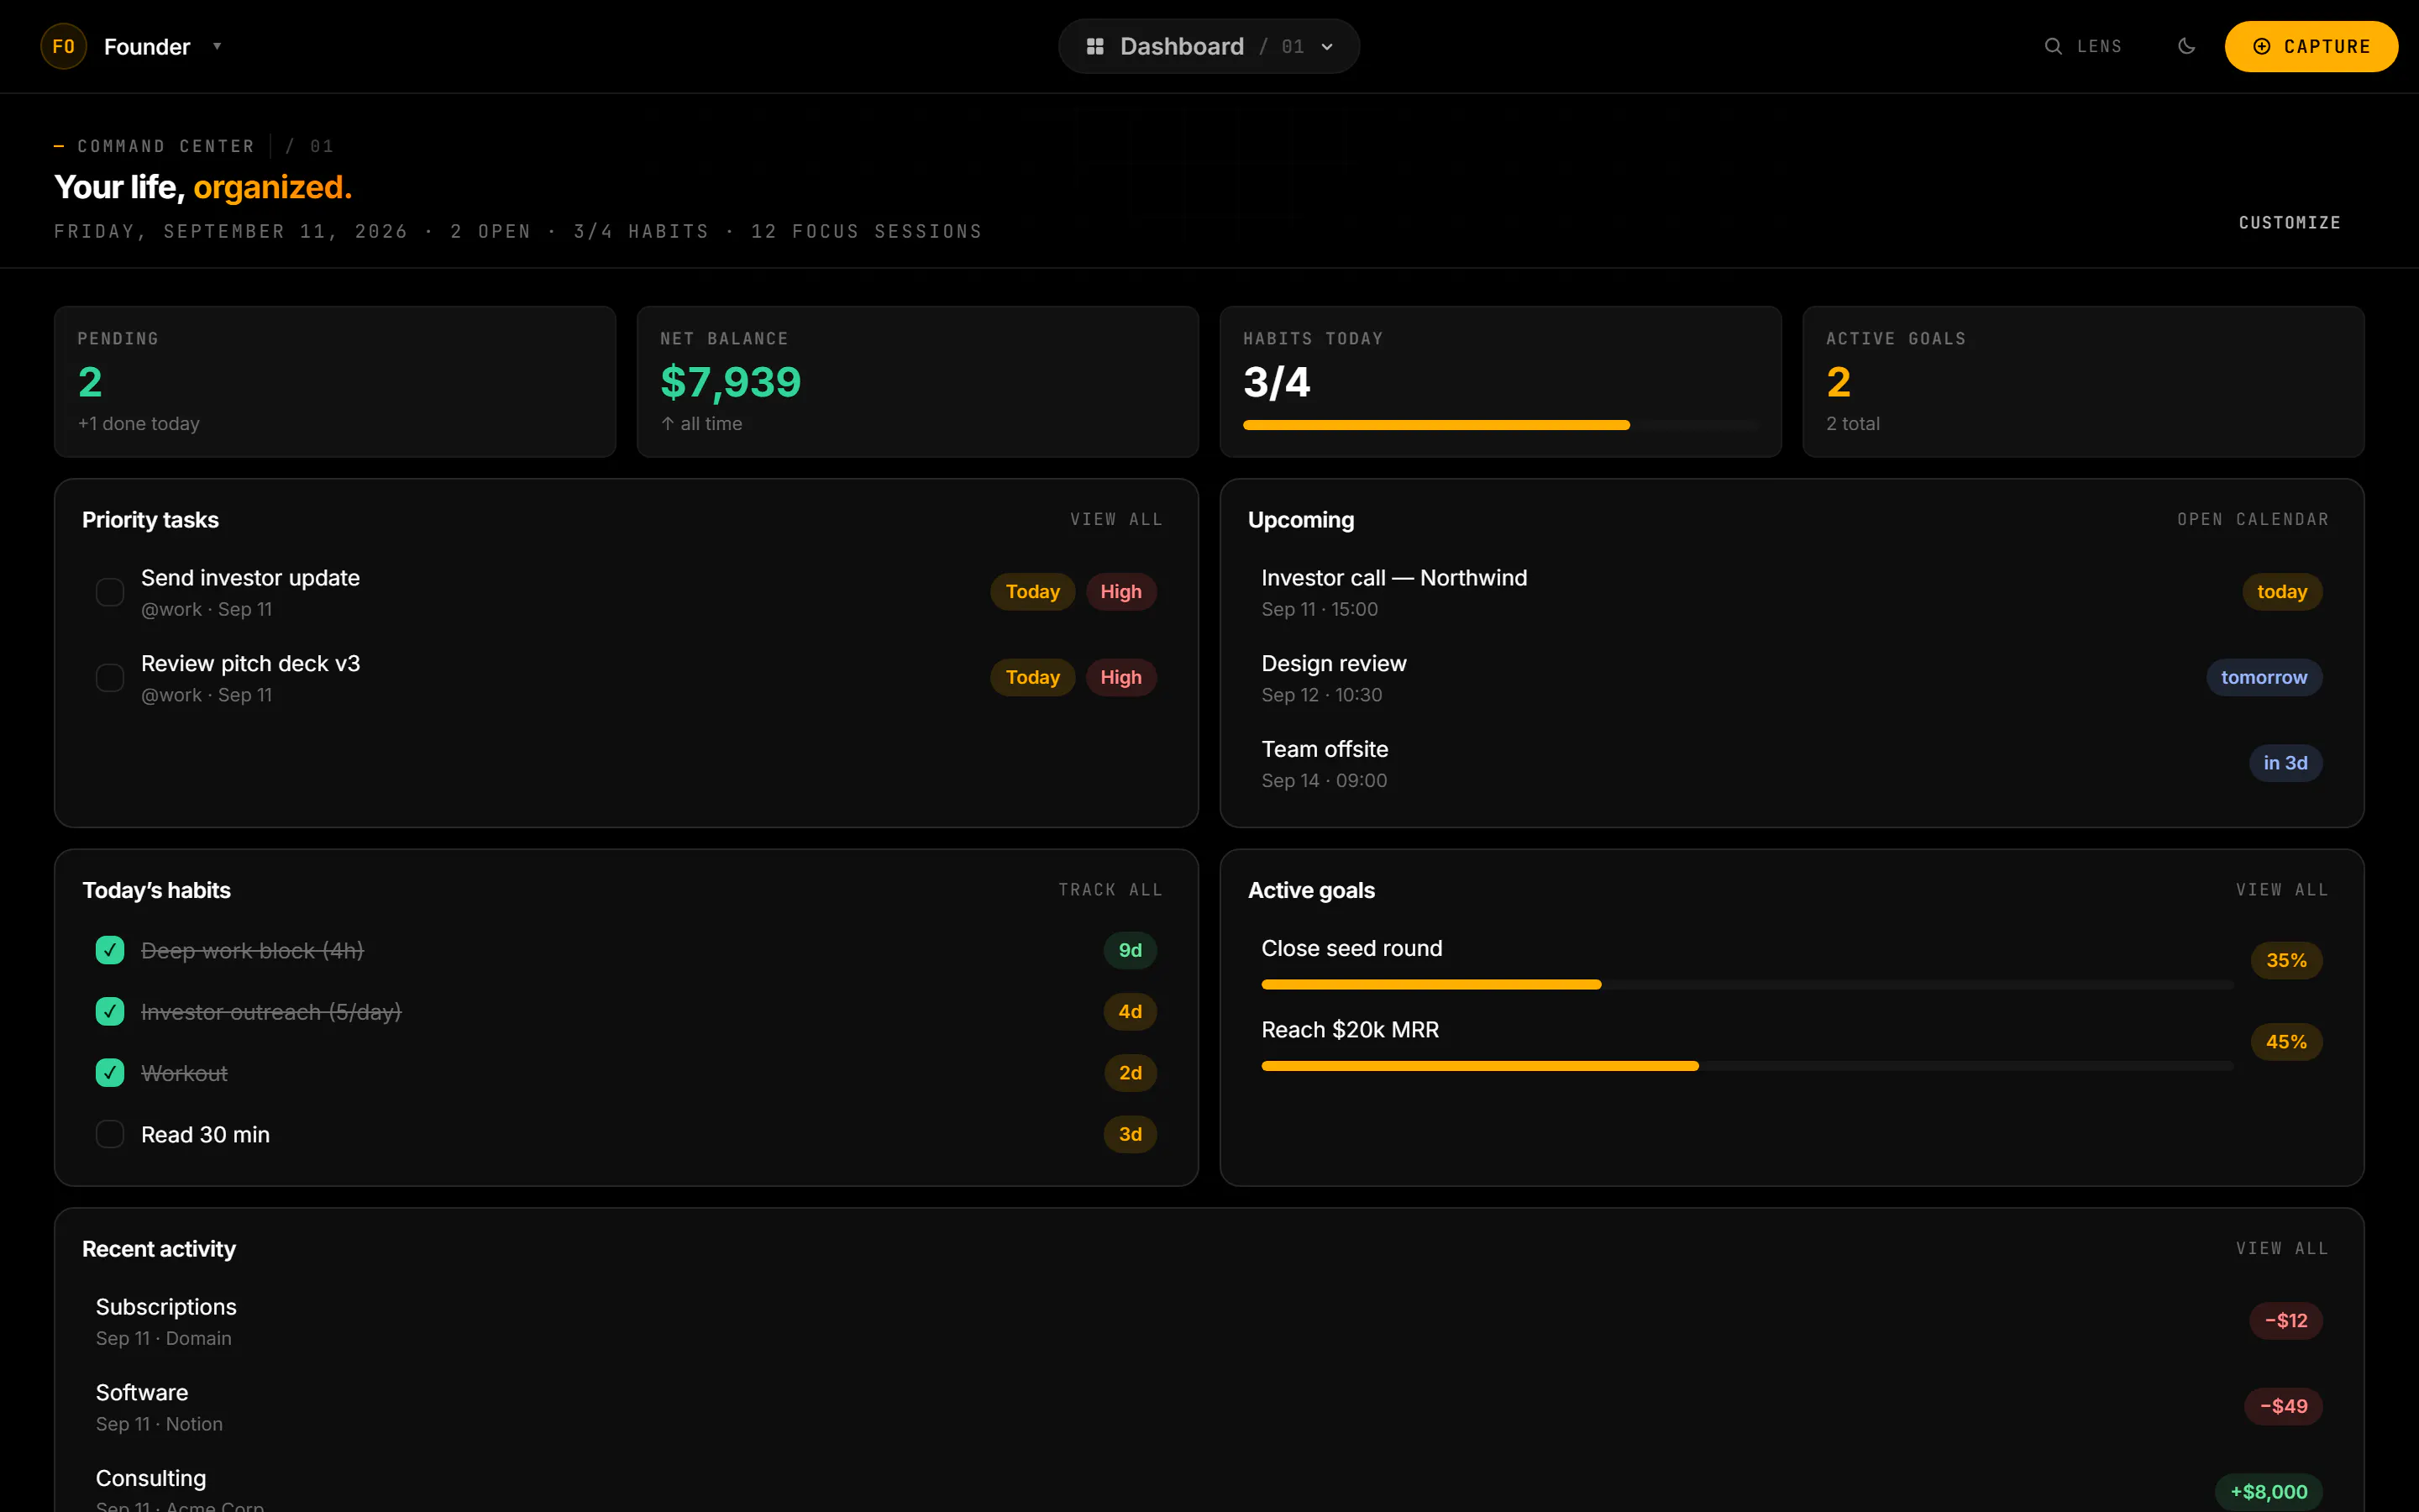Click Investor call — Northwind event

[1792, 592]
